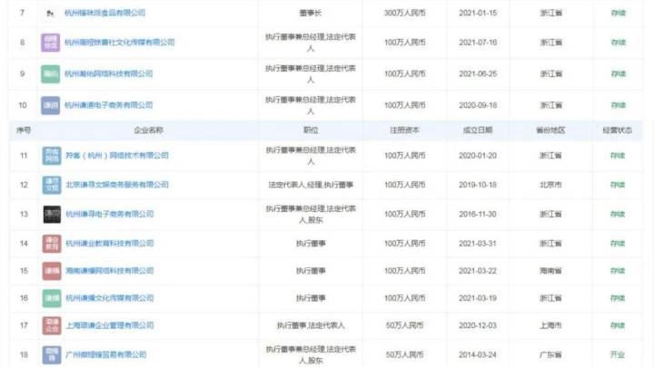Open the 海南 company link in row 15
The width and height of the screenshot is (654, 367).
(110, 270)
